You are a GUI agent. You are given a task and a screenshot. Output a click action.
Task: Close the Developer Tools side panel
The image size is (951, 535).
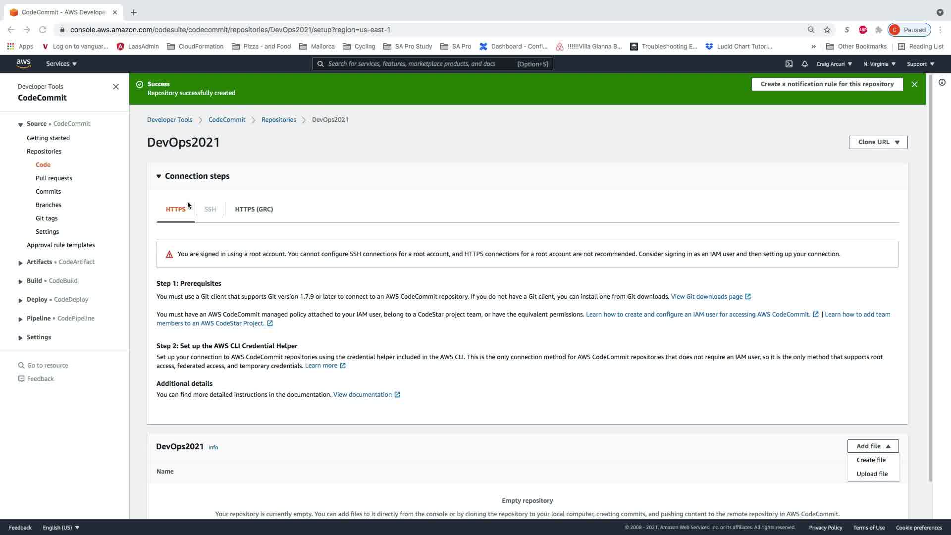click(116, 87)
